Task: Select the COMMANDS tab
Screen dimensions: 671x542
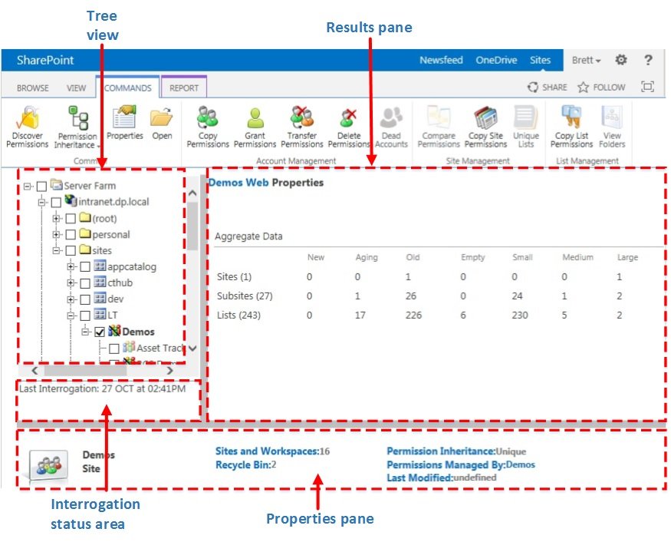Action: click(127, 88)
